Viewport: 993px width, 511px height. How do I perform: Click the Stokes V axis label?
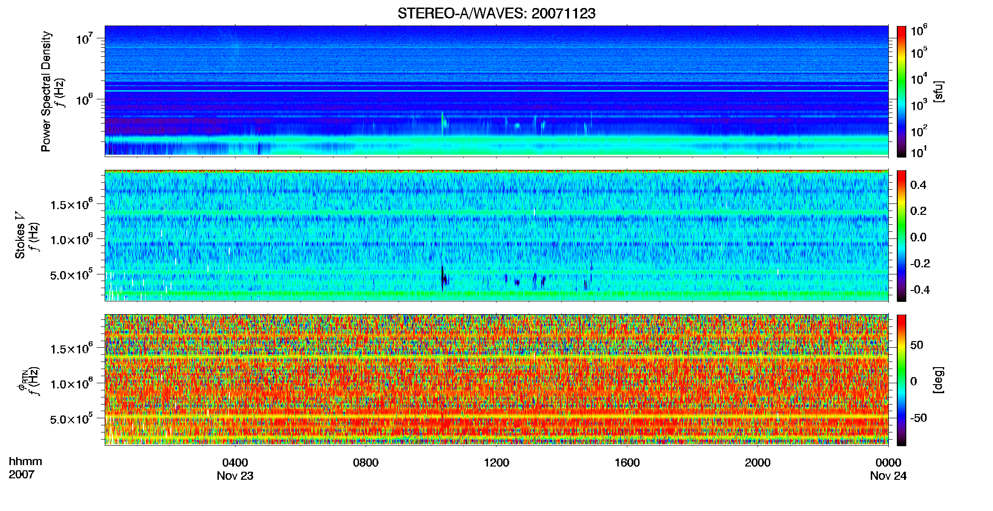click(20, 235)
